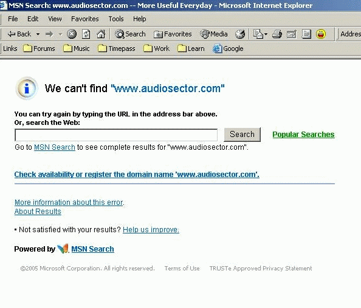Screen dimensions: 361x308
Task: Open the Favorites menu
Action: [85, 19]
